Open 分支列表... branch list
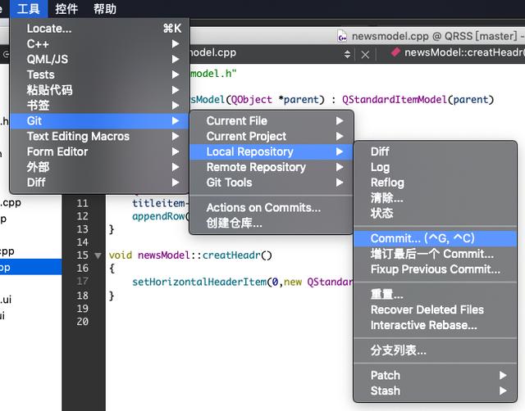The height and width of the screenshot is (411, 525). [436, 350]
